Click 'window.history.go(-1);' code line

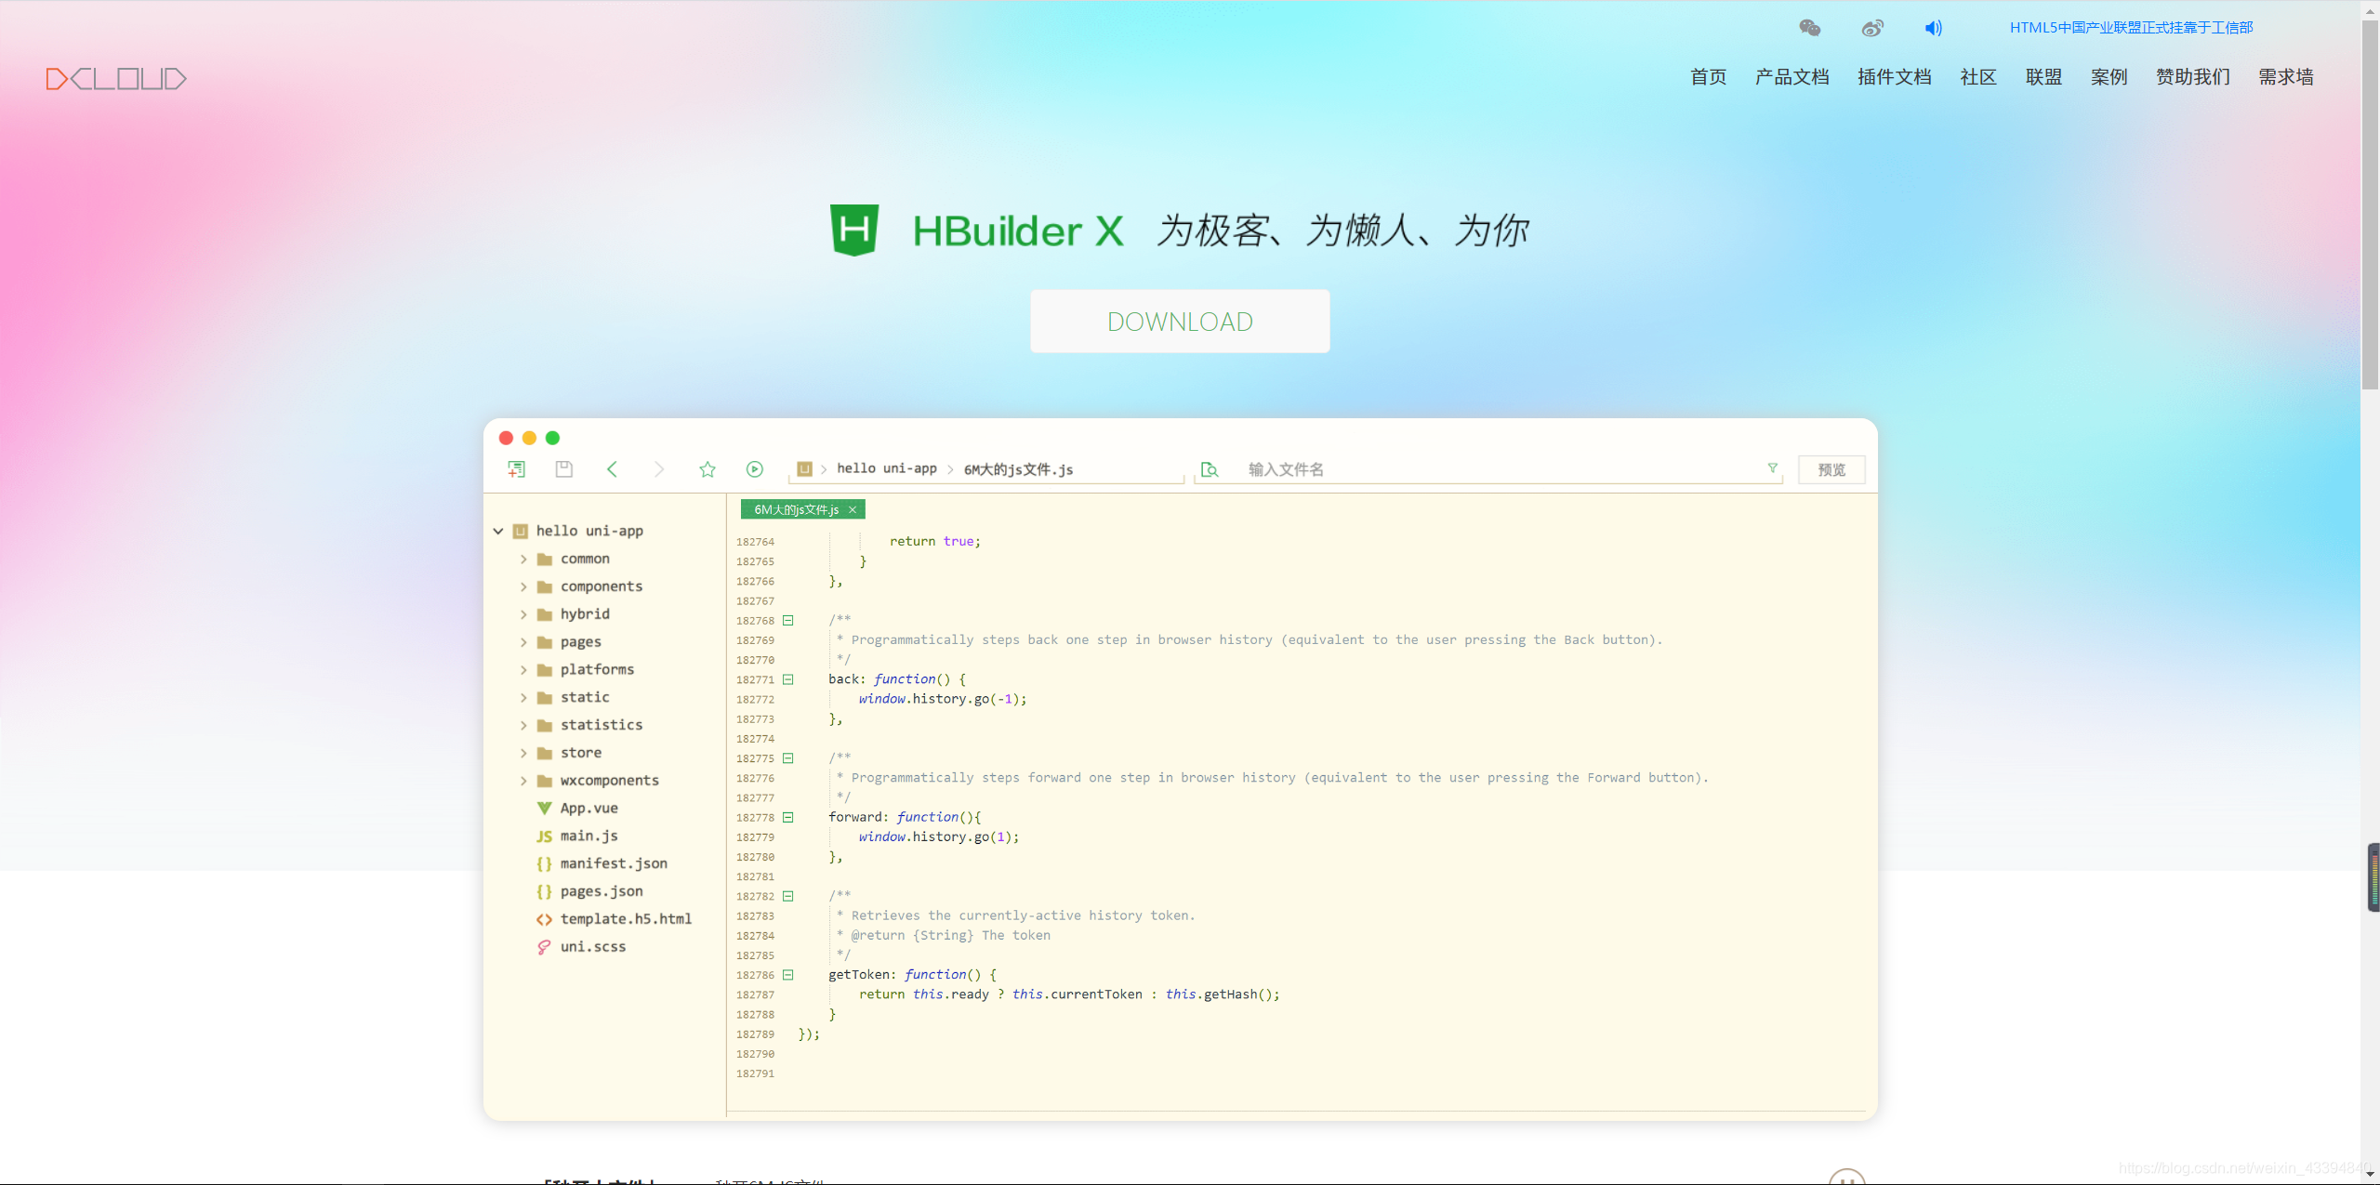943,699
